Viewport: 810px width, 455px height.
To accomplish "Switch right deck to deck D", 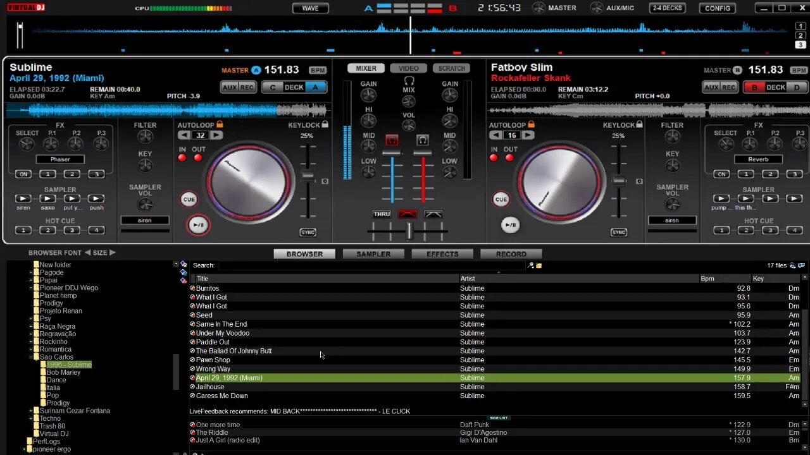I will (797, 87).
